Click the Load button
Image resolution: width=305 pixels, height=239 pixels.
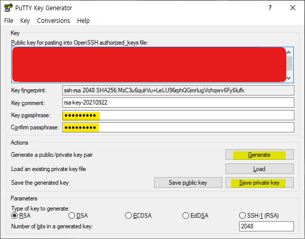point(259,168)
